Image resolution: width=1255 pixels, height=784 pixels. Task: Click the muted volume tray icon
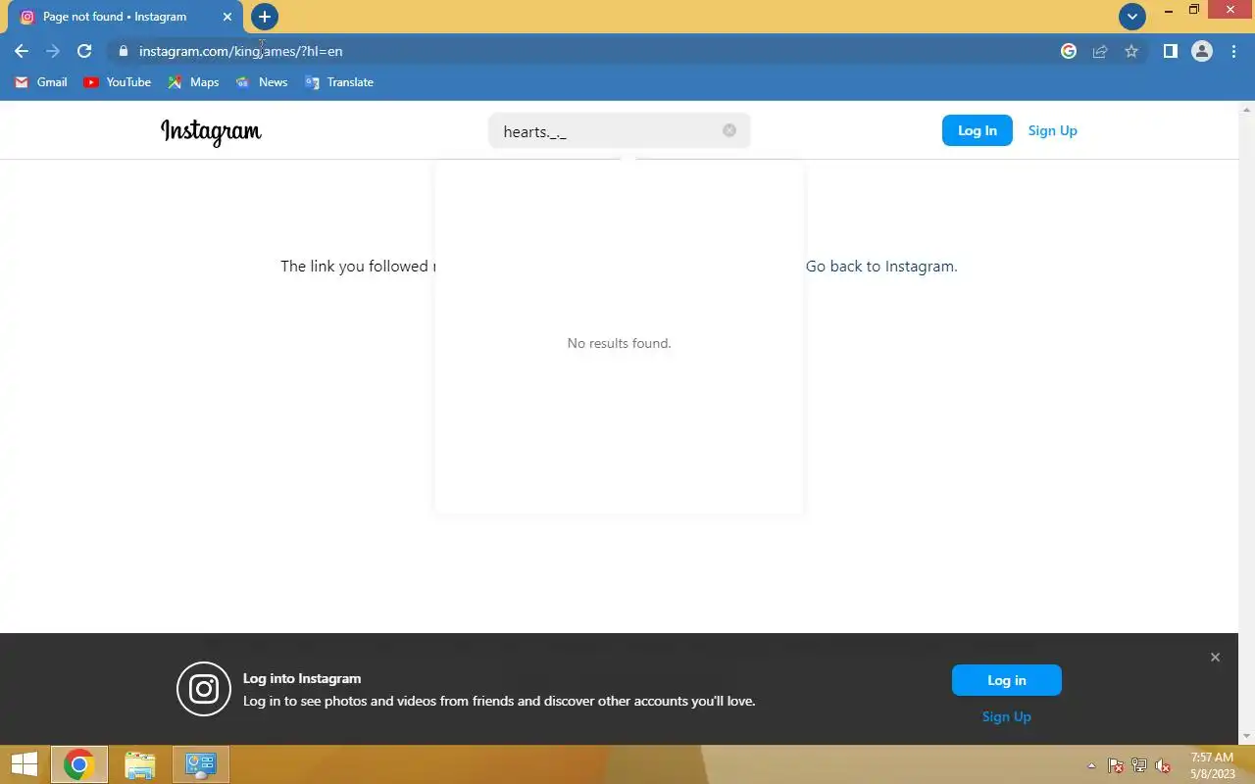pyautogui.click(x=1163, y=765)
